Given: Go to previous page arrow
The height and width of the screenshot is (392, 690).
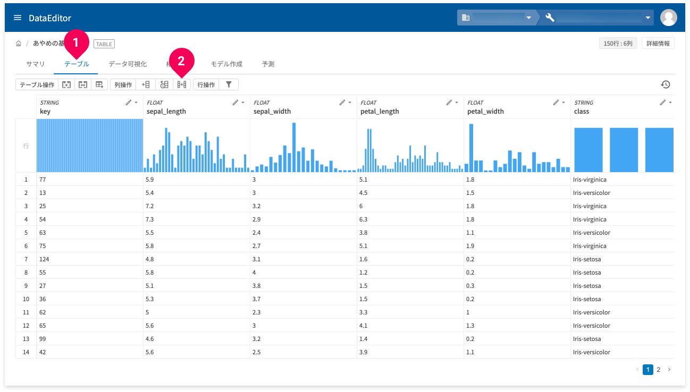Looking at the screenshot, I should (x=637, y=370).
